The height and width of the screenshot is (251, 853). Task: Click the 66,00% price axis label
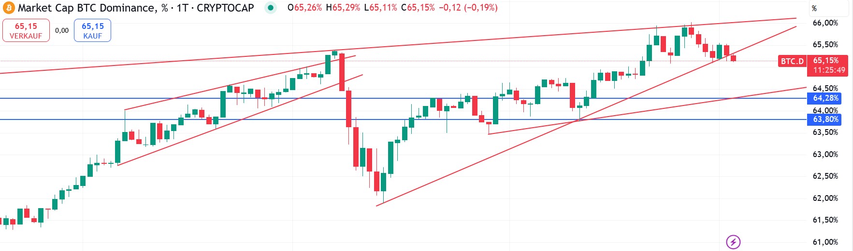[x=825, y=23]
